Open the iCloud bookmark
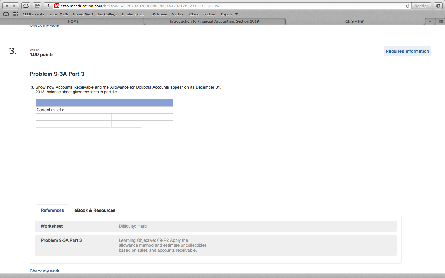Screen dimensions: 445x278 (194, 14)
